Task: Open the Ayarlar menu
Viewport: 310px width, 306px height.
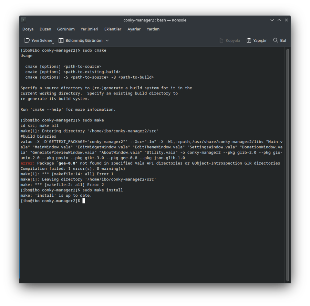Action: pos(134,29)
